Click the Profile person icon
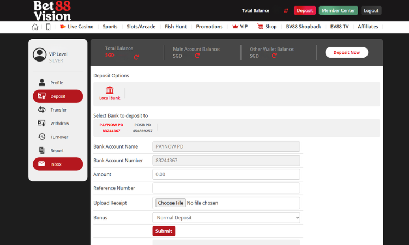409x245 pixels. click(x=42, y=83)
